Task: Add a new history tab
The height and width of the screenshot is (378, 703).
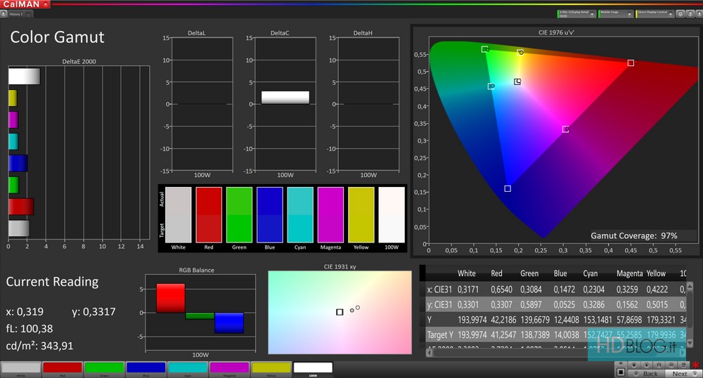Action: point(29,14)
